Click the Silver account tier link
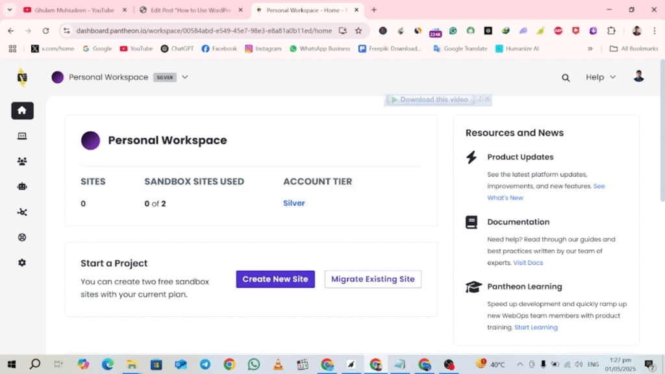The image size is (665, 374). pyautogui.click(x=294, y=203)
